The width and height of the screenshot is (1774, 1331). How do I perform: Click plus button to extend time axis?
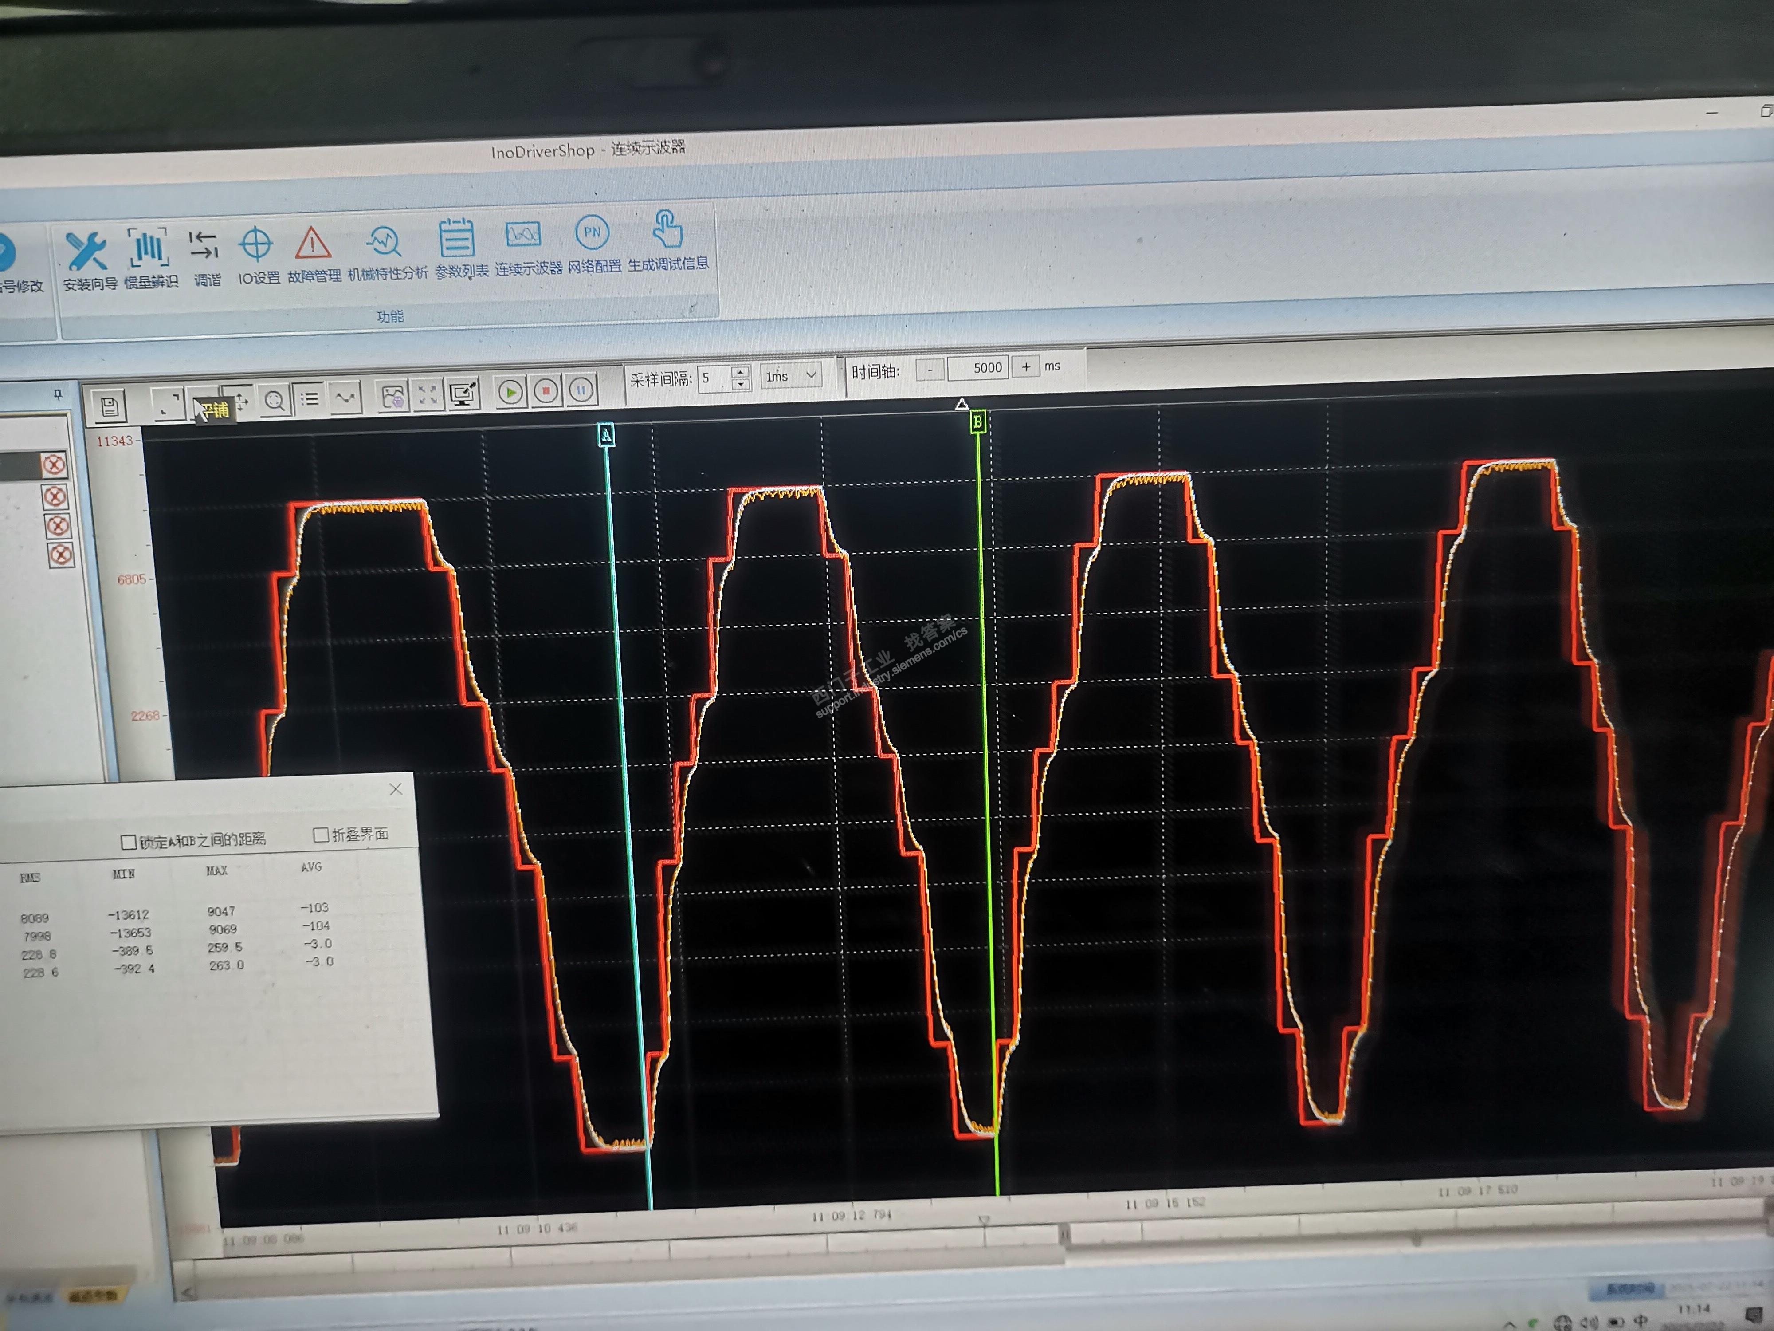1026,366
